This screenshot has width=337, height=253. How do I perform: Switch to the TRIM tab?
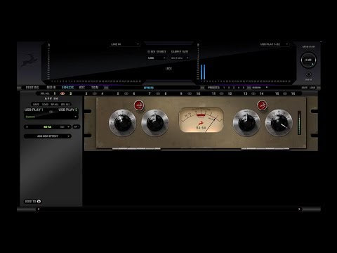(x=95, y=87)
